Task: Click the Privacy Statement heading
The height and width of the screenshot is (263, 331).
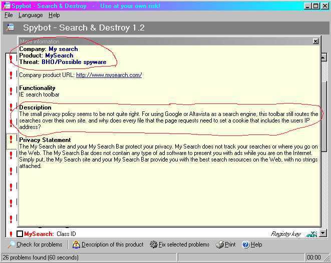Action: pos(45,140)
